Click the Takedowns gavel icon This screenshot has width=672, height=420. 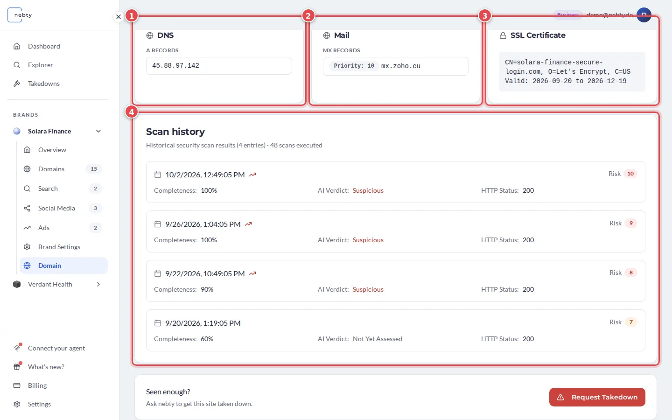(17, 84)
